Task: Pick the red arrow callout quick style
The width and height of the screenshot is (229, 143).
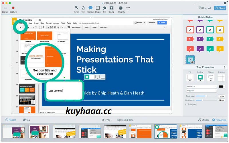Action: tap(190, 39)
